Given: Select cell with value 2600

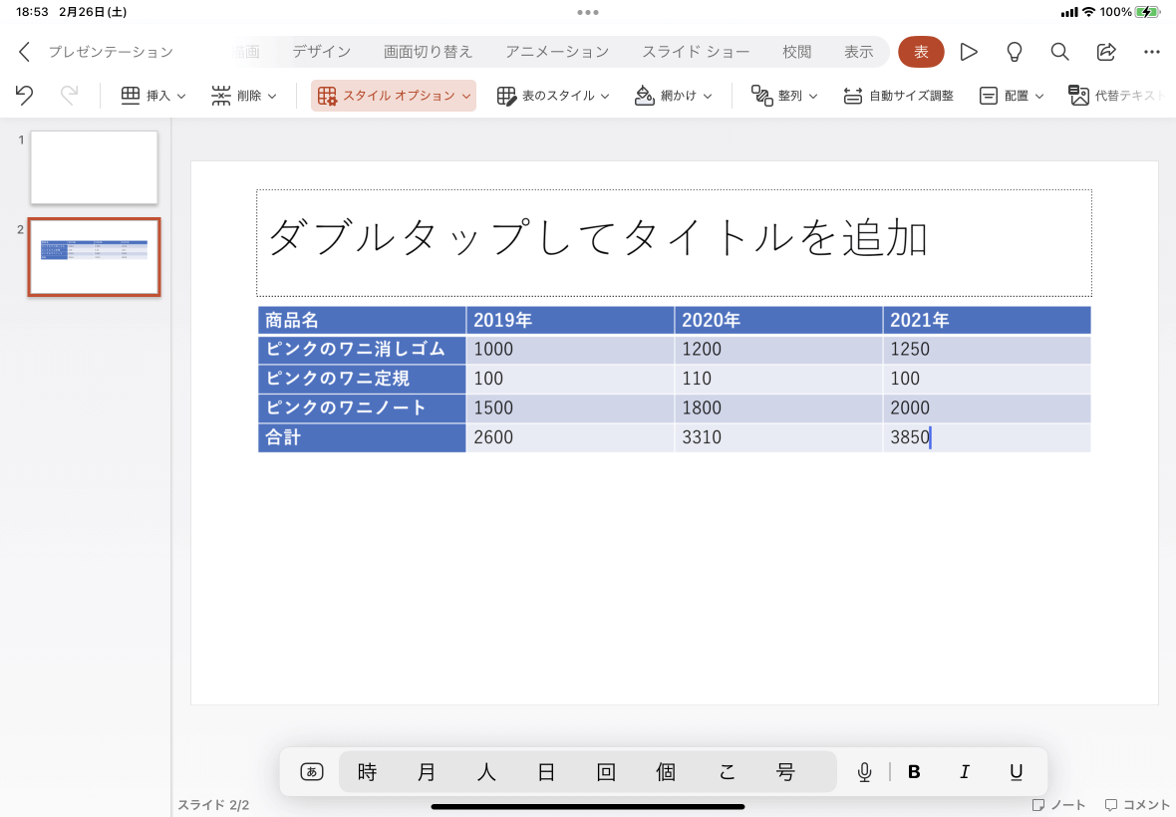Looking at the screenshot, I should point(570,437).
